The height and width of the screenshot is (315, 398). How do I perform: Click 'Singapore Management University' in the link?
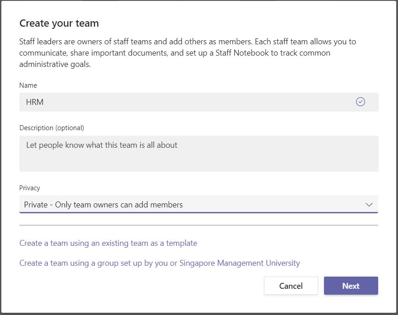(240, 263)
